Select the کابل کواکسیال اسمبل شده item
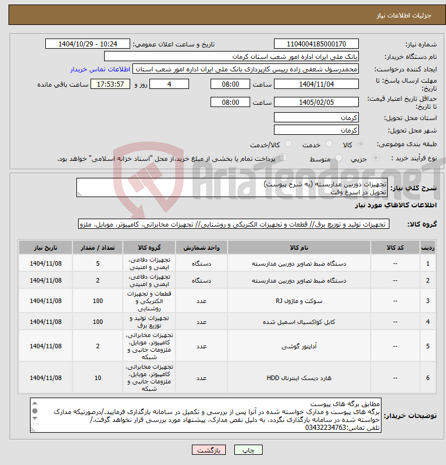 (x=299, y=322)
